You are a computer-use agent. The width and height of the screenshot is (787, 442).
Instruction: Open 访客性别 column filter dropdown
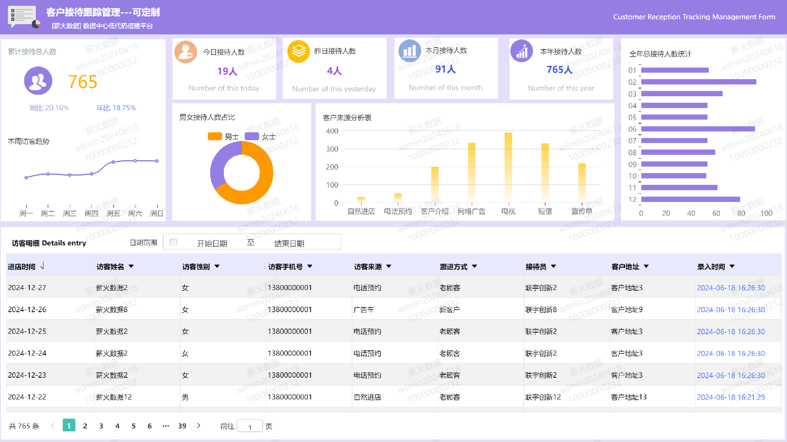[x=217, y=266]
